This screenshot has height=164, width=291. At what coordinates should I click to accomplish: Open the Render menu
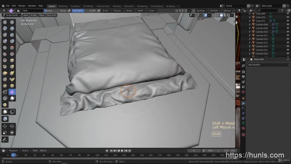(22, 6)
